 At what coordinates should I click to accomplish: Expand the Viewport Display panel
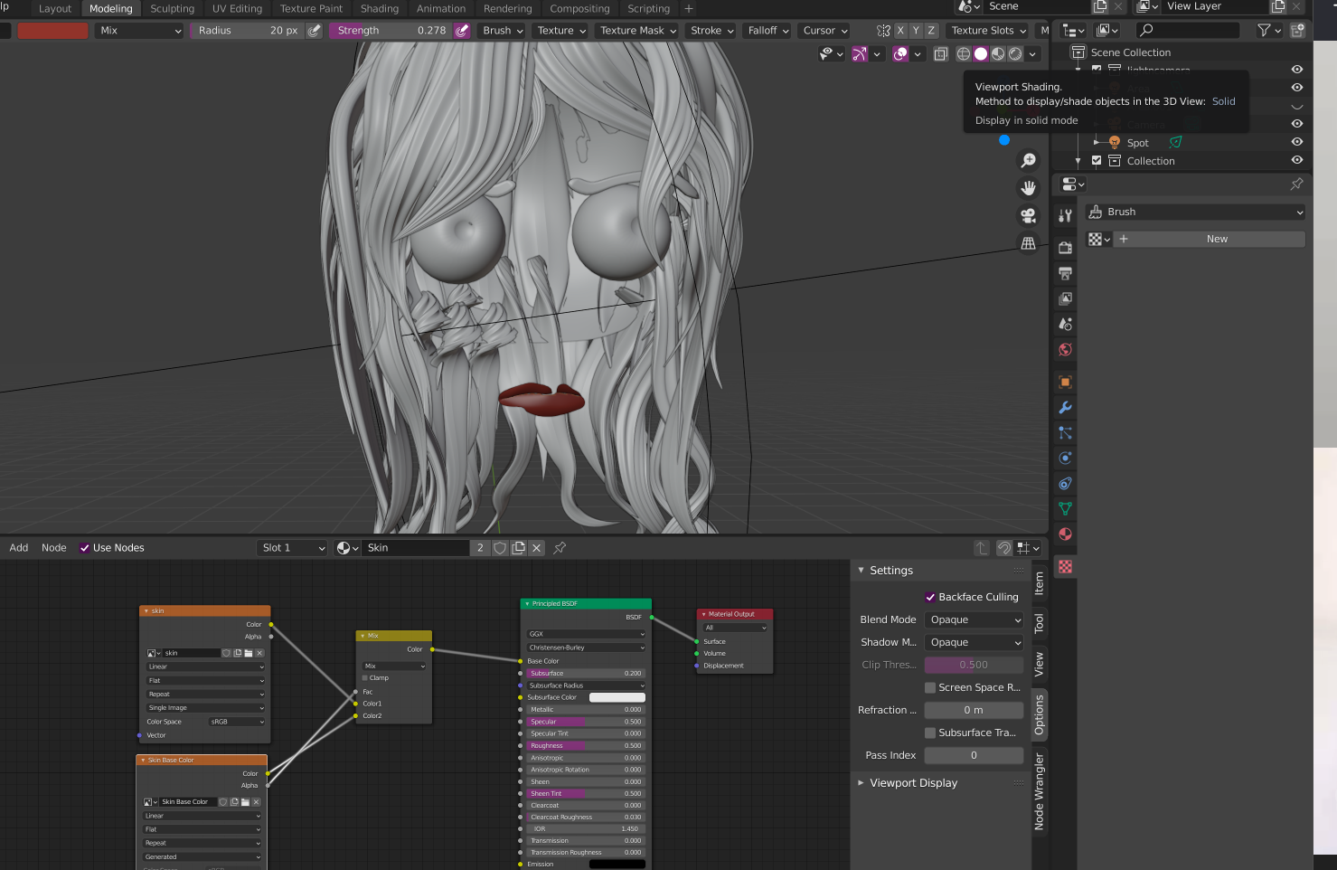913,783
